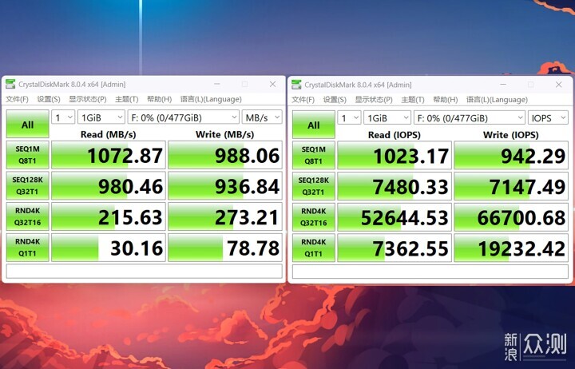
Task: Click the 7362.55 IOPS read result
Action: pos(395,248)
